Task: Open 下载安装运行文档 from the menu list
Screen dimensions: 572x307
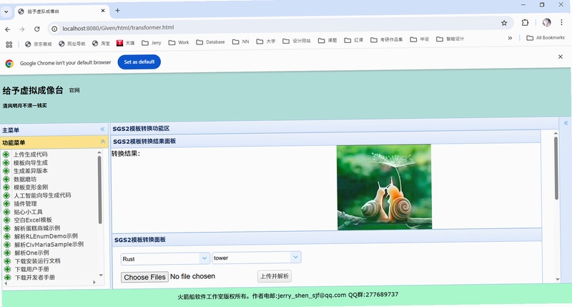Action: [x=37, y=261]
